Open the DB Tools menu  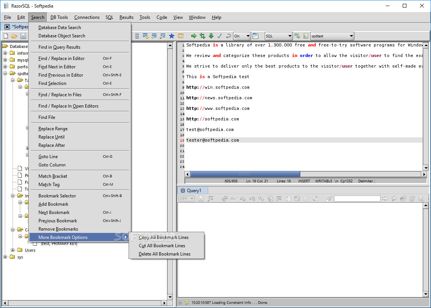(x=59, y=17)
